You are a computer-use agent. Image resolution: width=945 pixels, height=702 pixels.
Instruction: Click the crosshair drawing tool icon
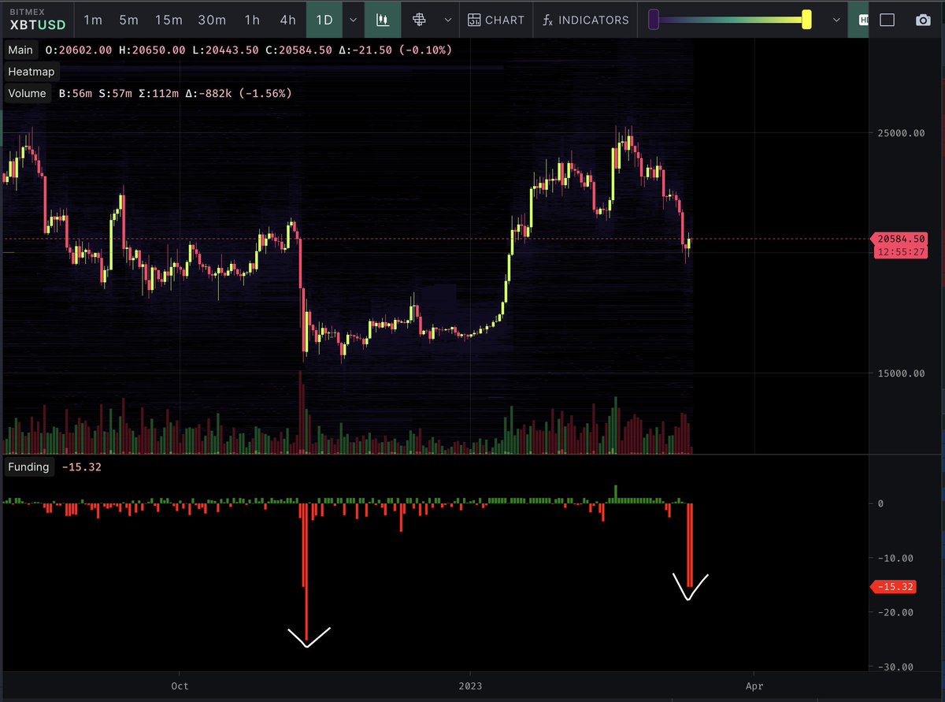(419, 20)
